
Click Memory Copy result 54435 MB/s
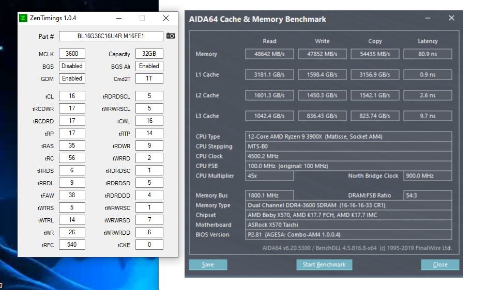375,54
